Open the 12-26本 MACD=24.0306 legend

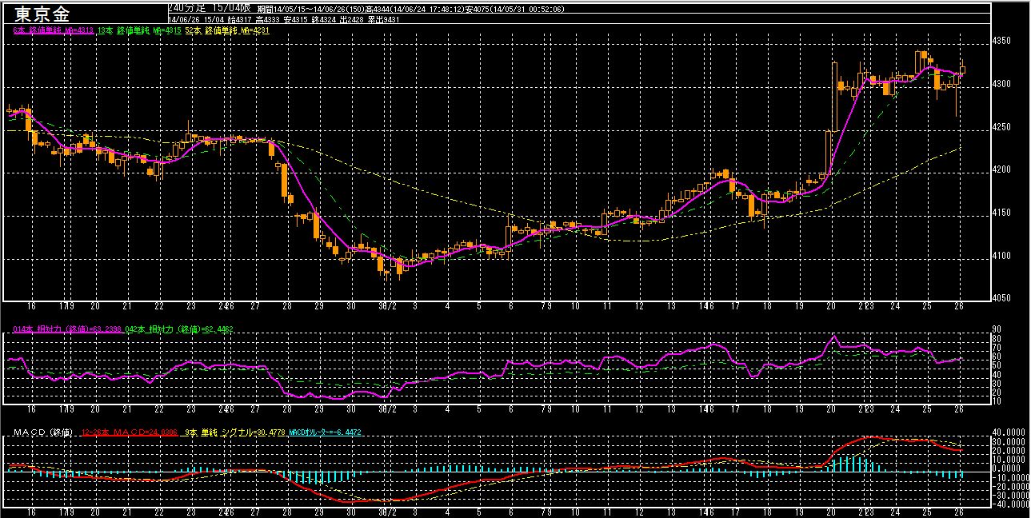(130, 433)
